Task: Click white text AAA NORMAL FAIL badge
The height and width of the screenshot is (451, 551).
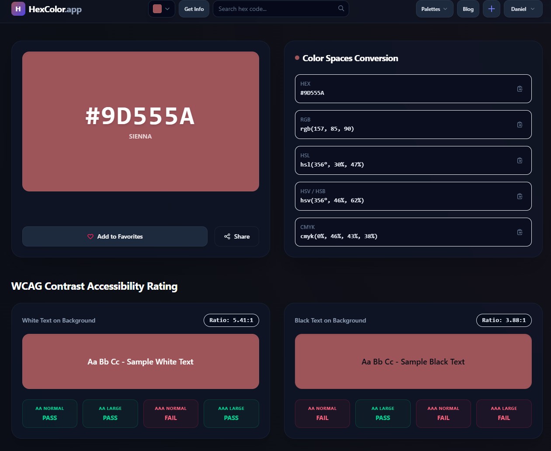Action: tap(171, 413)
